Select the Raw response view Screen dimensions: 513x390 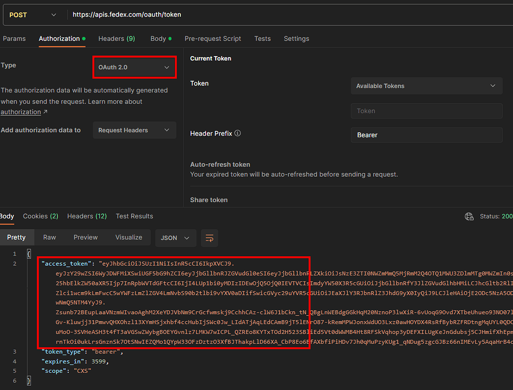coord(49,237)
